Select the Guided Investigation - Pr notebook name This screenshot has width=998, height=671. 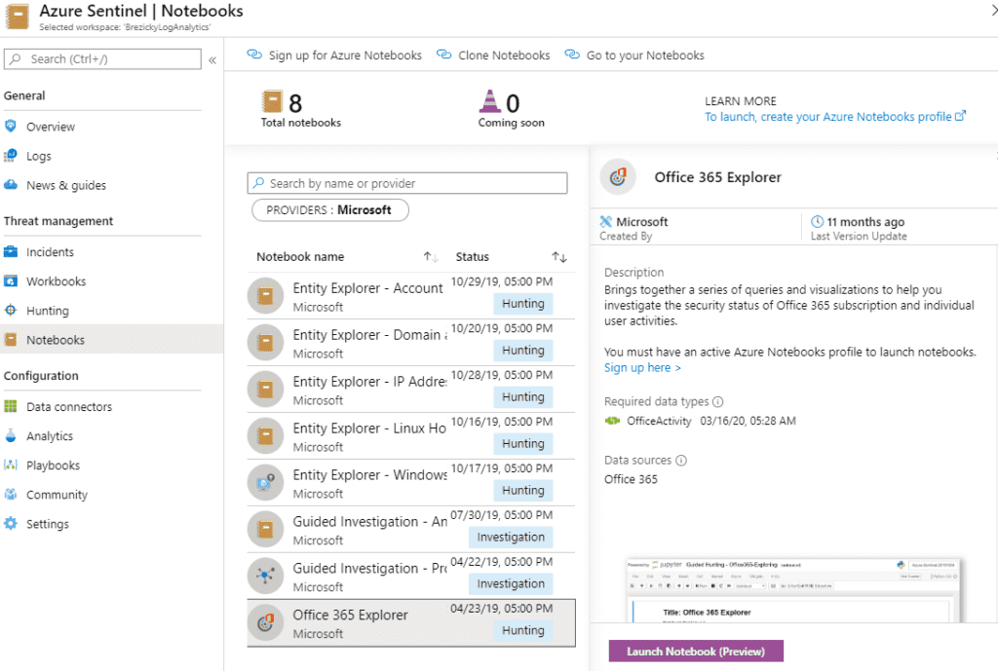tap(369, 568)
